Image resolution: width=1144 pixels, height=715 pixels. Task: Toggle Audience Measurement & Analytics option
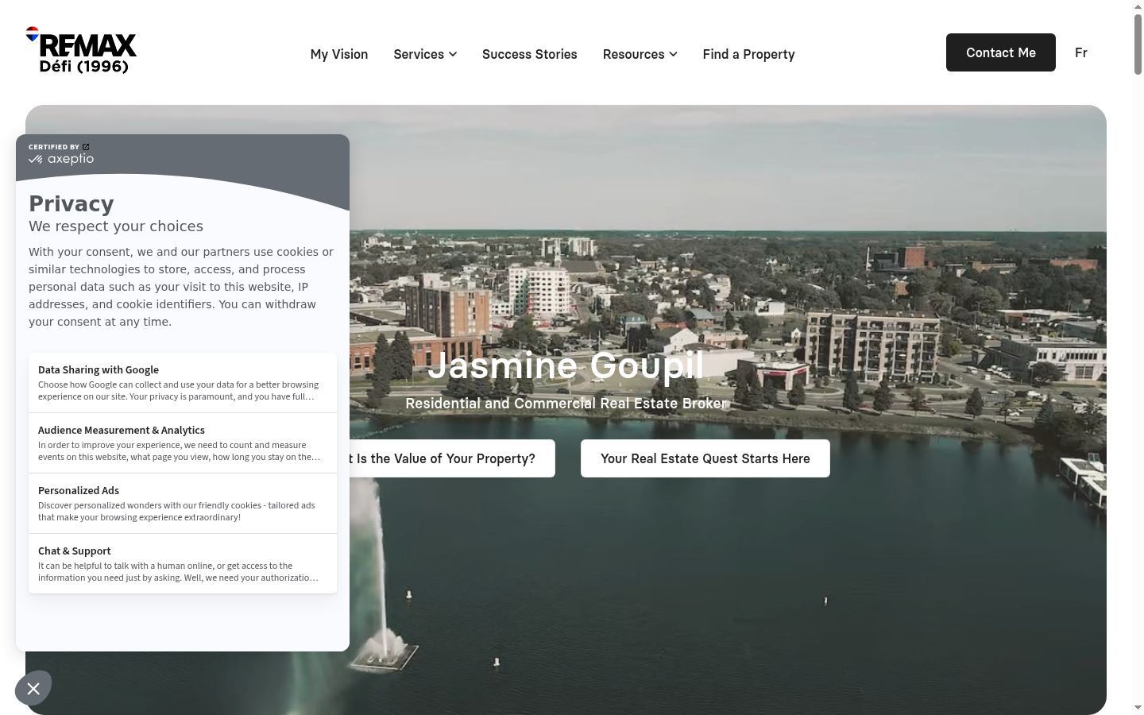pos(183,443)
